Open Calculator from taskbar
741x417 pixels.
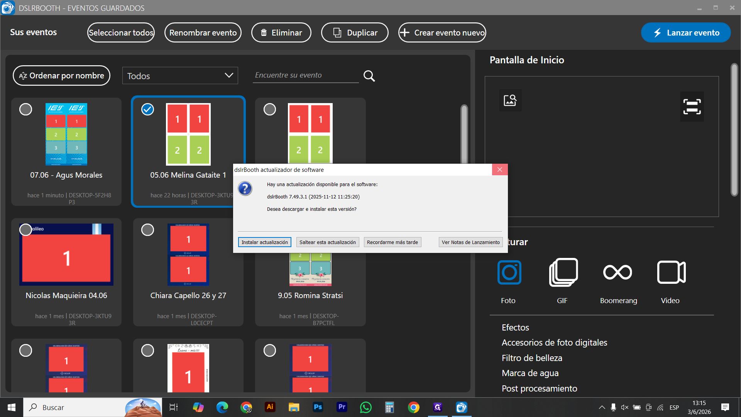point(389,407)
